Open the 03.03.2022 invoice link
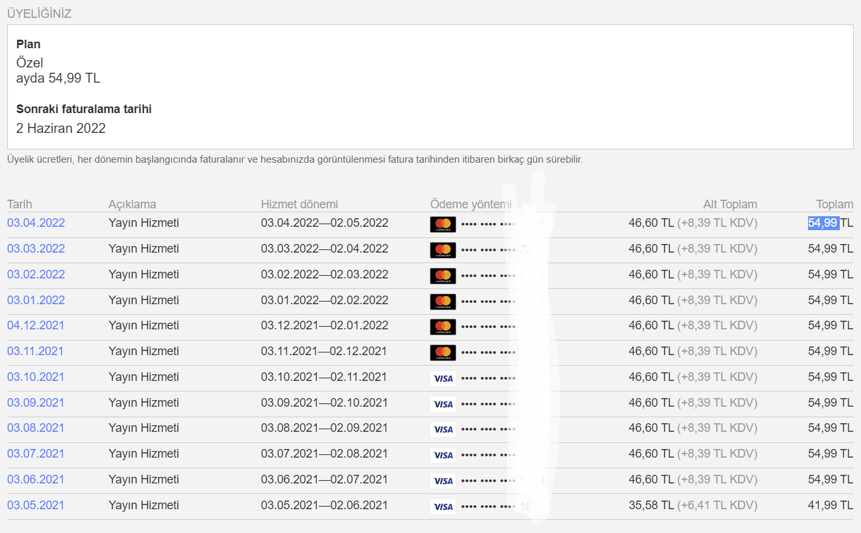This screenshot has height=533, width=861. point(36,249)
